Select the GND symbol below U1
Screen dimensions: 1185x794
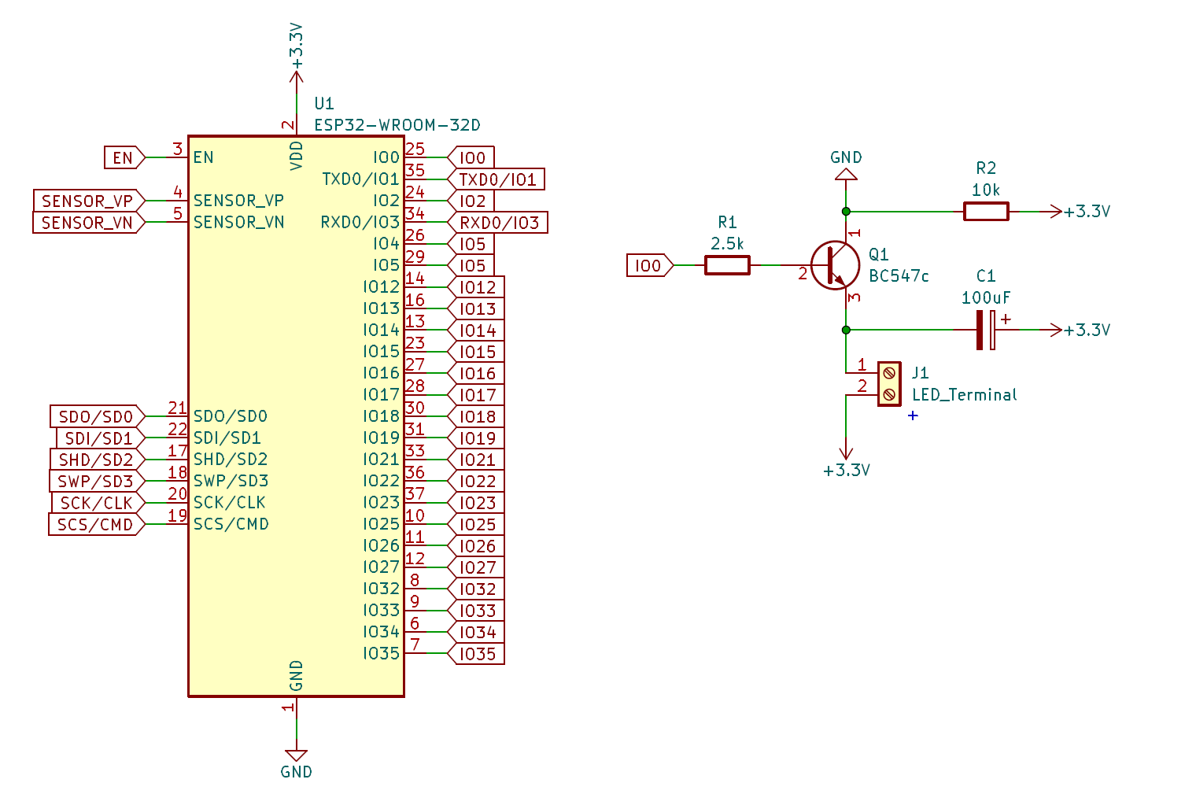pos(296,755)
